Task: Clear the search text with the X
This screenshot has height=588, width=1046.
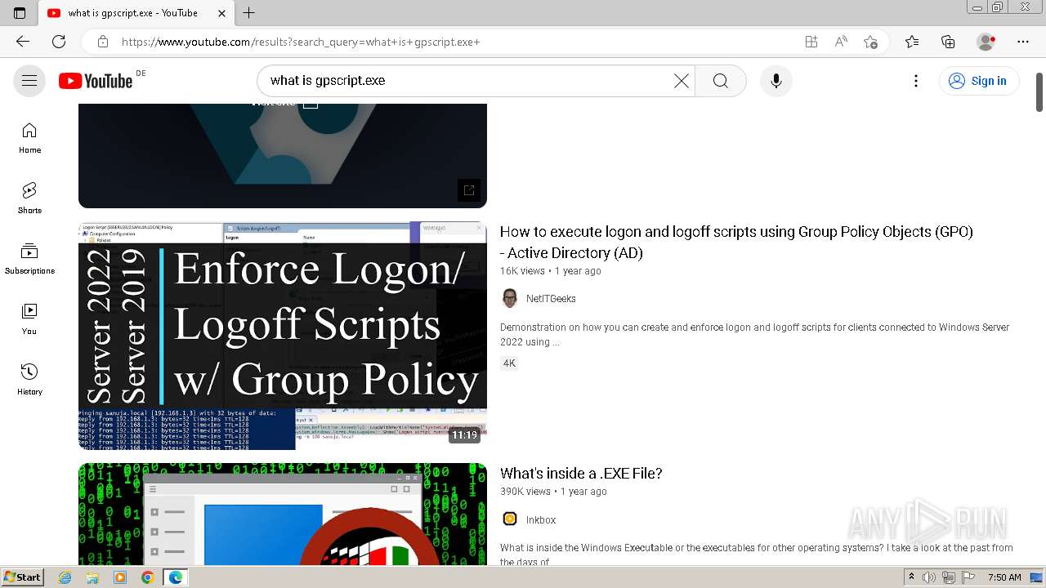Action: point(682,81)
